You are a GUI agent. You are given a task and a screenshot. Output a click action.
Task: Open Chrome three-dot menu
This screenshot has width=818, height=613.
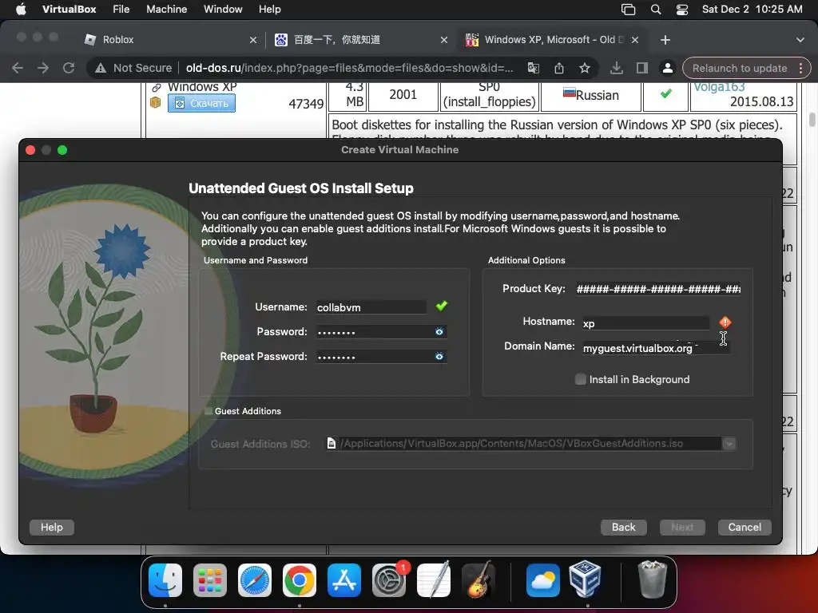pyautogui.click(x=800, y=68)
